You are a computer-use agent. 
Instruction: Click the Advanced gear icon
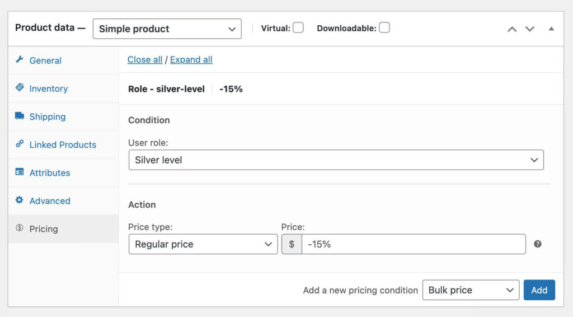pyautogui.click(x=20, y=199)
